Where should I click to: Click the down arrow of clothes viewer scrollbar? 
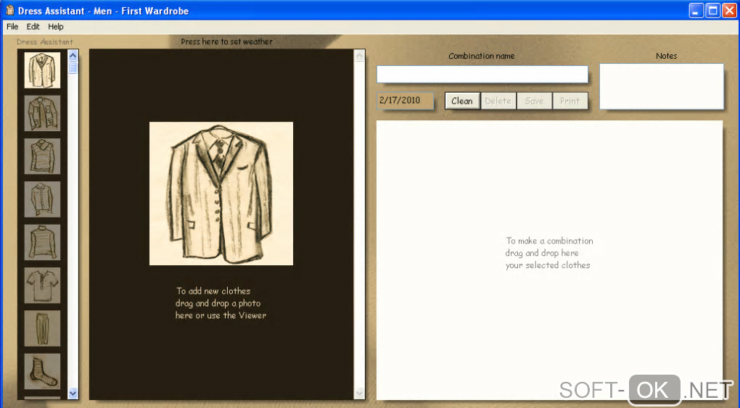tap(359, 393)
